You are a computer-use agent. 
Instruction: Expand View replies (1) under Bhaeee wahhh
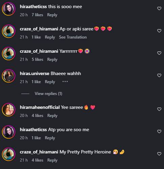pyautogui.click(x=48, y=94)
